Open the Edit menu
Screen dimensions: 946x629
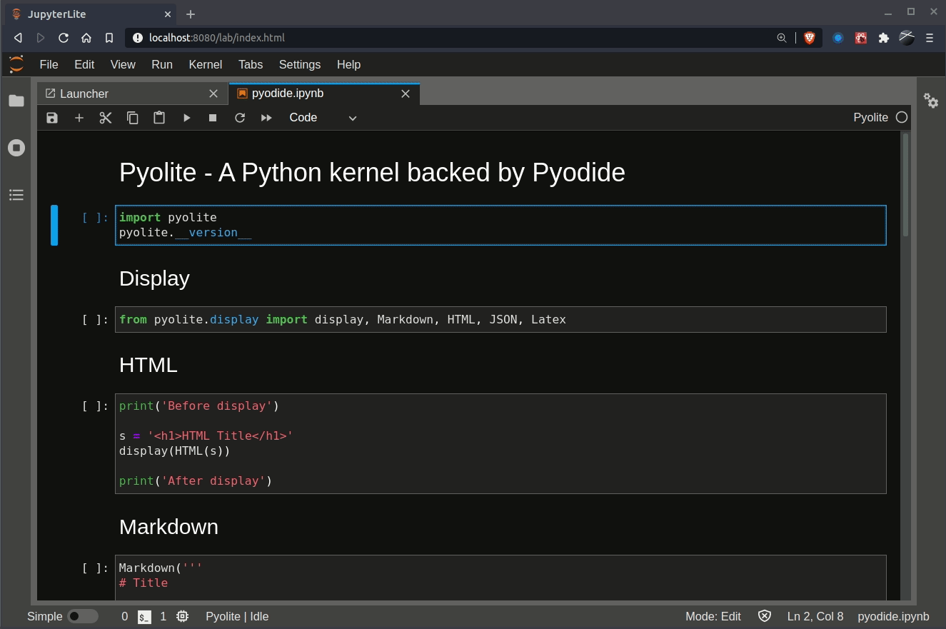click(x=84, y=64)
